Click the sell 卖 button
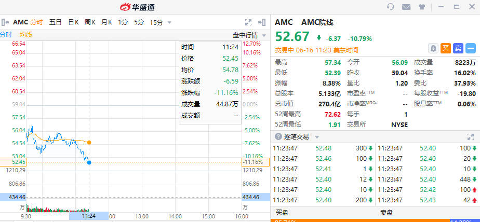480x222 pixels. coord(458,48)
